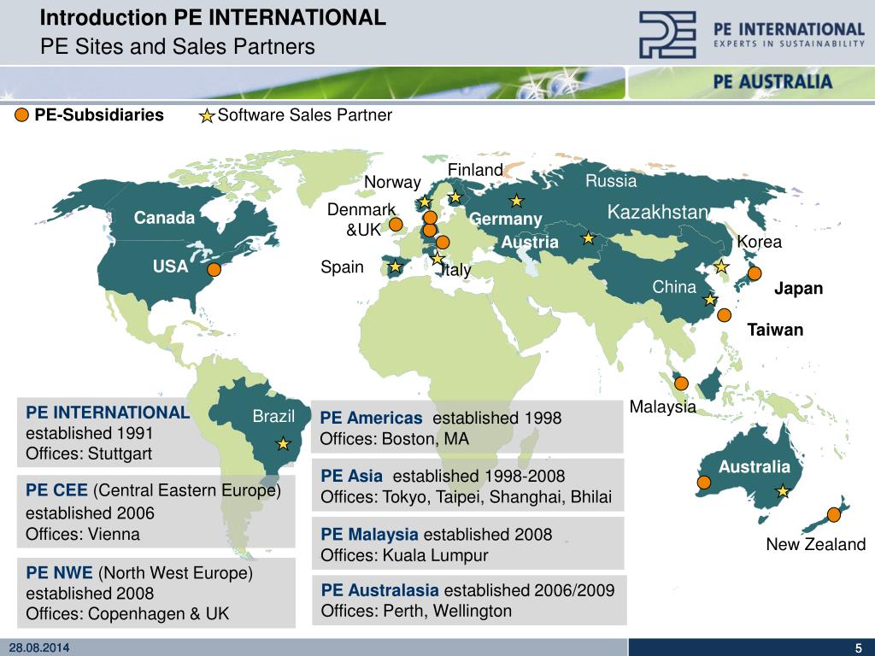Click 'Offices: Stuttgart' text
Screen dimensions: 875x656
[x=89, y=454]
